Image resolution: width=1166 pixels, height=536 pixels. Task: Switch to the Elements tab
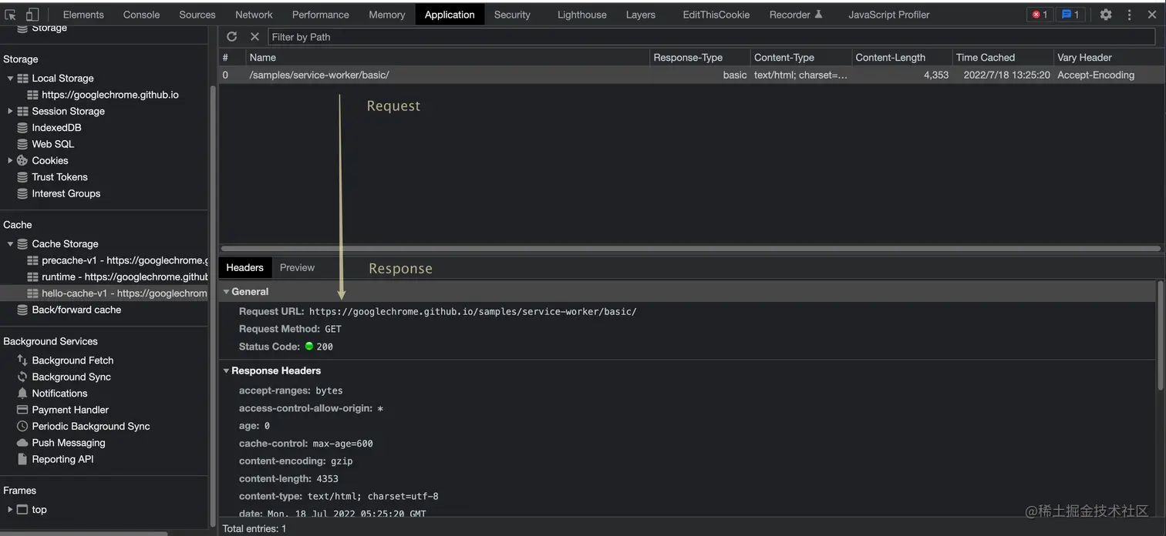(x=83, y=15)
